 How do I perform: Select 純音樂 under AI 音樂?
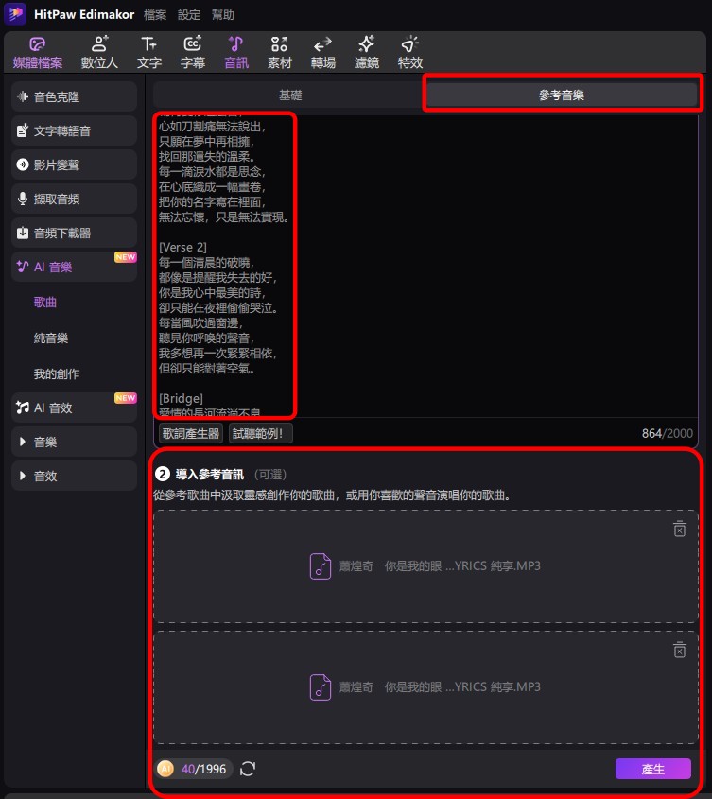point(51,338)
